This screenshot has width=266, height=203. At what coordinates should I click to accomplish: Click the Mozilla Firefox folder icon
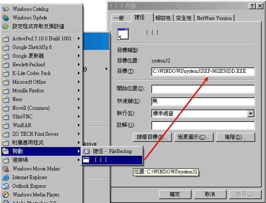tap(6, 91)
